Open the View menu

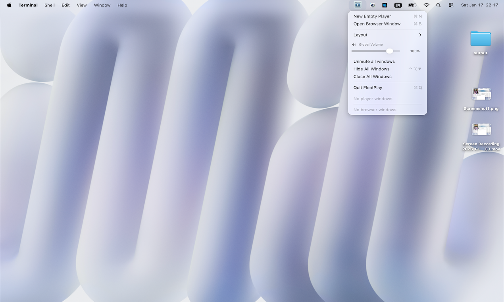(x=82, y=5)
